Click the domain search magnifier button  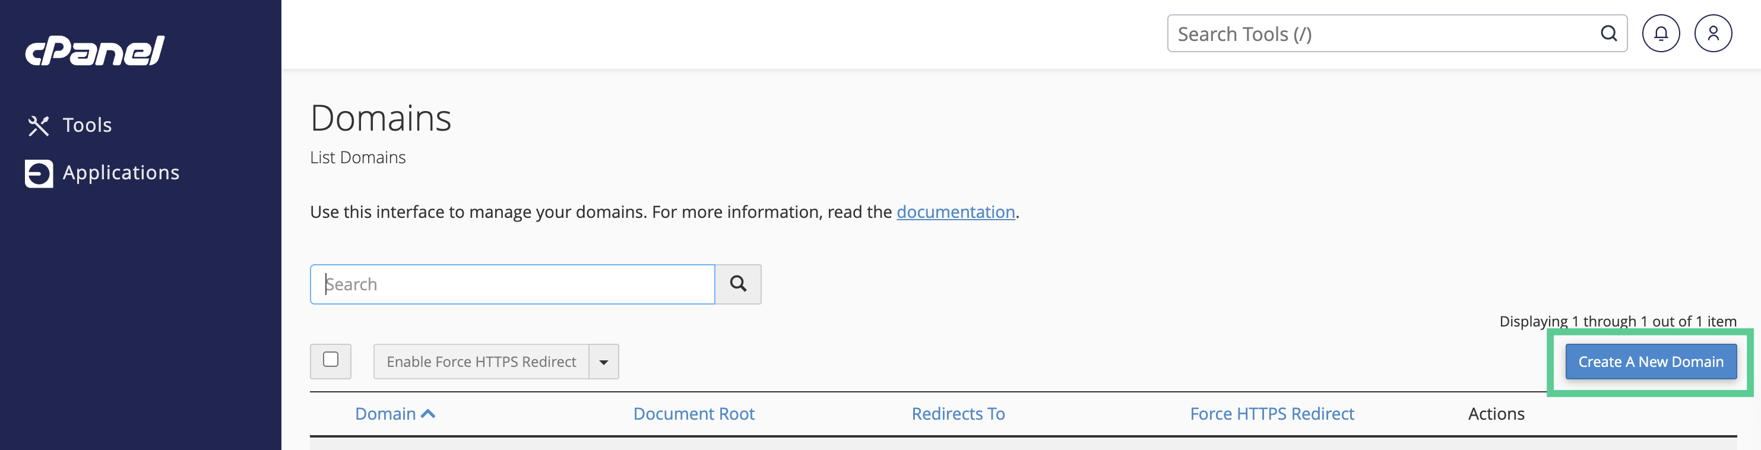click(737, 284)
